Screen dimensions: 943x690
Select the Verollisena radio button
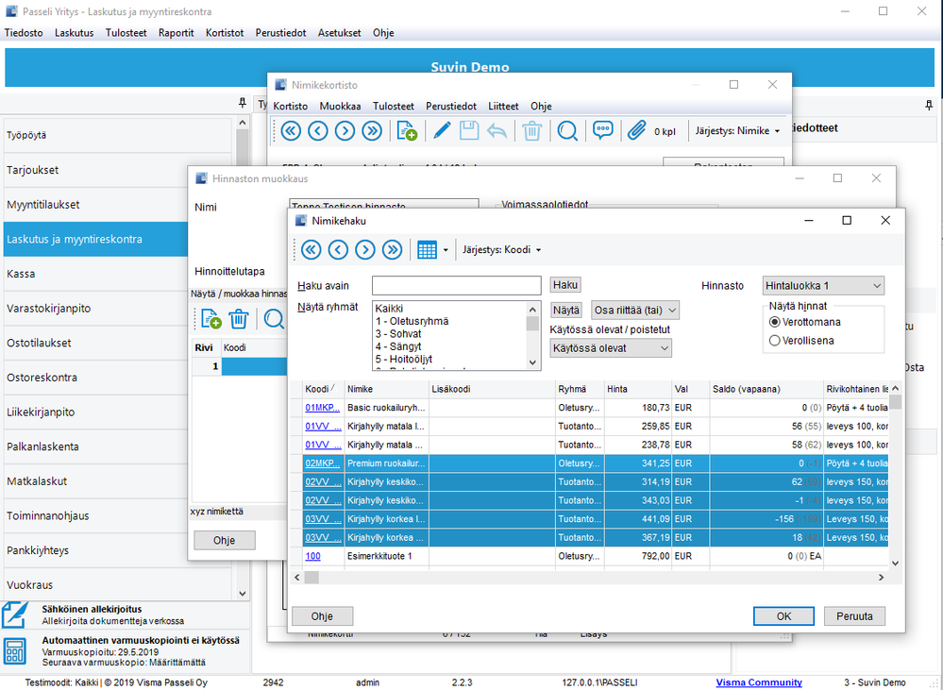click(x=775, y=340)
